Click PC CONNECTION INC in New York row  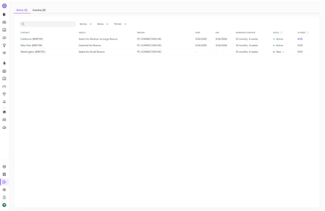point(149,45)
